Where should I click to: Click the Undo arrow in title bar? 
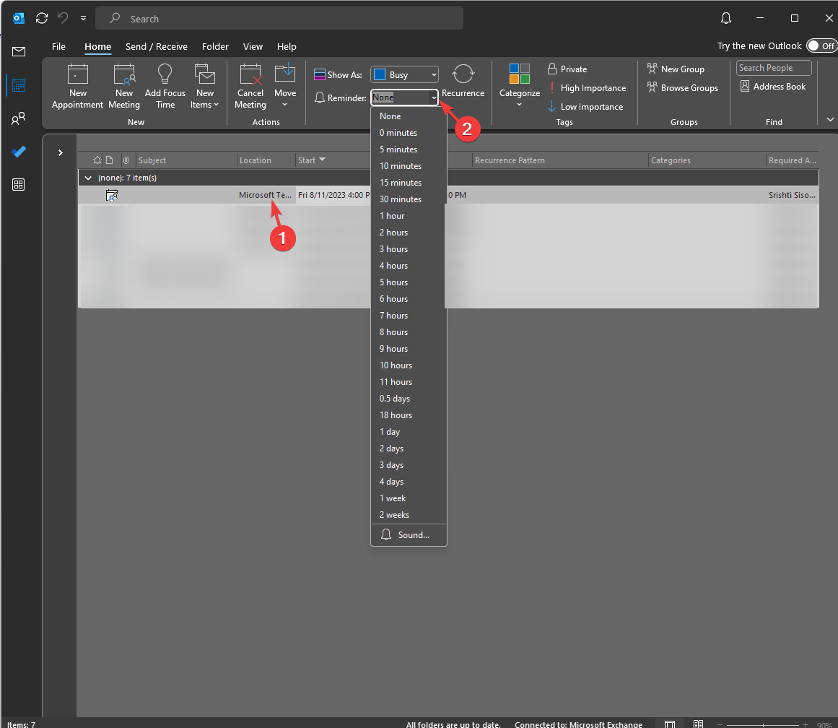click(x=63, y=18)
